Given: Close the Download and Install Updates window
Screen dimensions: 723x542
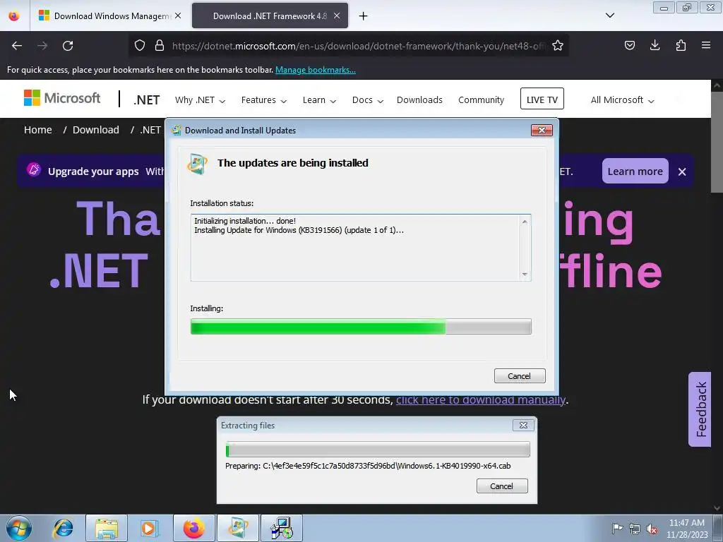Looking at the screenshot, I should coord(542,131).
